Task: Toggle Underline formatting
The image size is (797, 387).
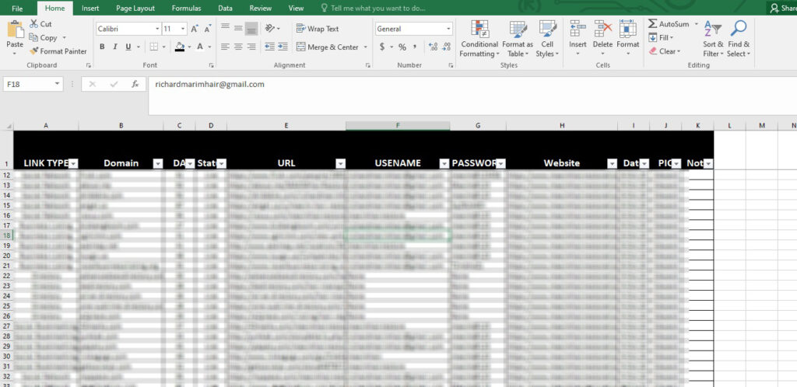Action: coord(128,47)
